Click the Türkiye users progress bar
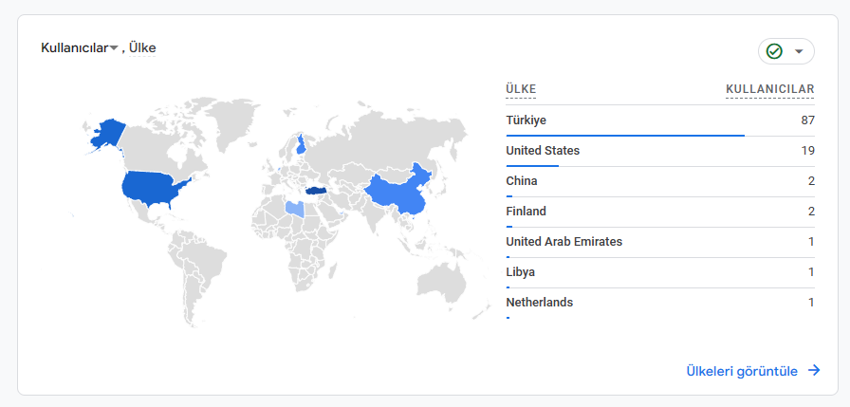The width and height of the screenshot is (850, 407). pos(625,135)
